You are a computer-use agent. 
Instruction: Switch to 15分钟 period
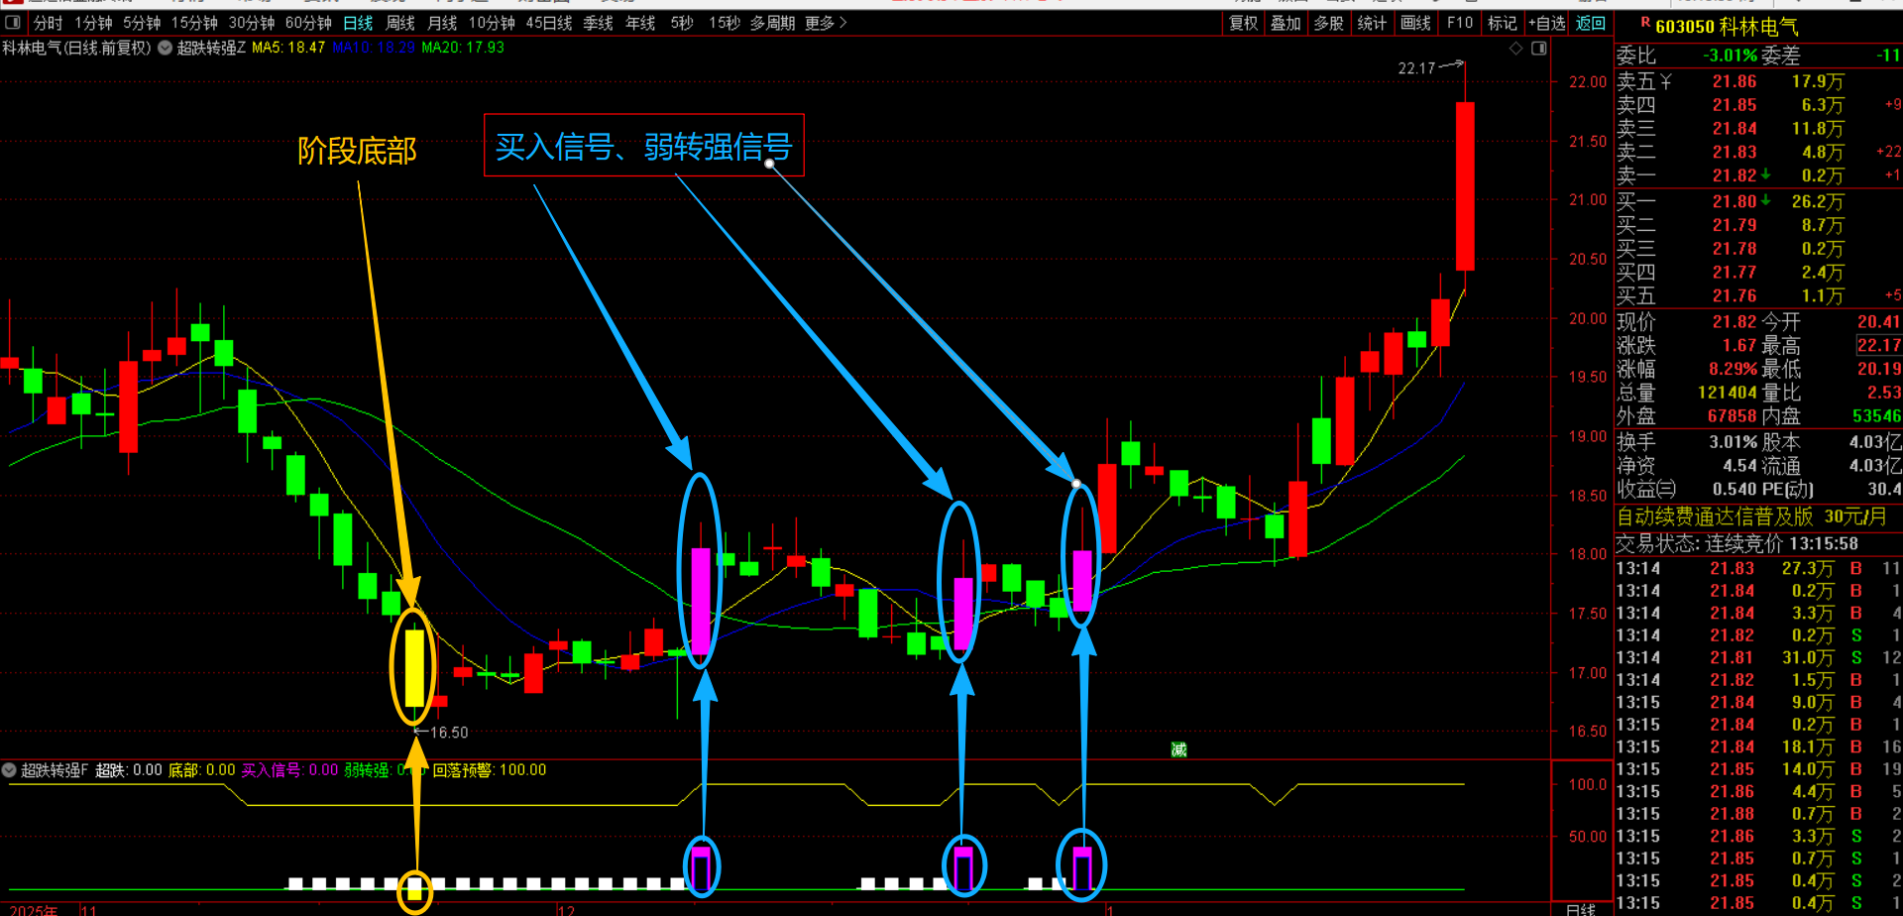[194, 23]
